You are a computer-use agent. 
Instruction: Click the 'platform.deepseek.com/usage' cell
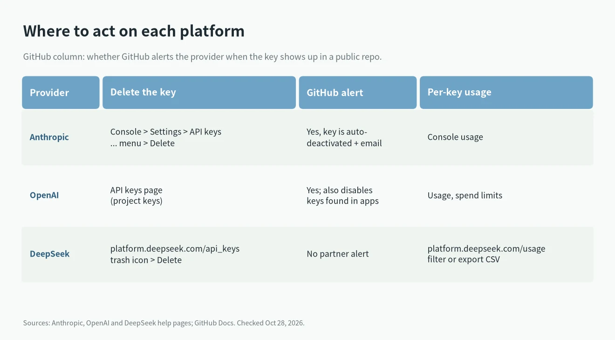point(486,254)
